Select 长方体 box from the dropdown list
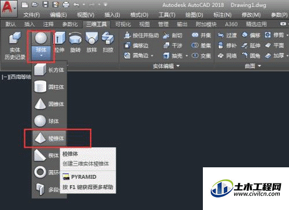The width and height of the screenshot is (289, 210). tap(49, 70)
